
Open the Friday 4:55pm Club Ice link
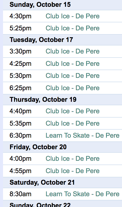pyautogui.click(x=72, y=171)
